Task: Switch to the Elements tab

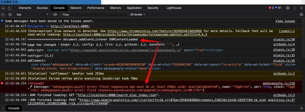Action: (25, 8)
